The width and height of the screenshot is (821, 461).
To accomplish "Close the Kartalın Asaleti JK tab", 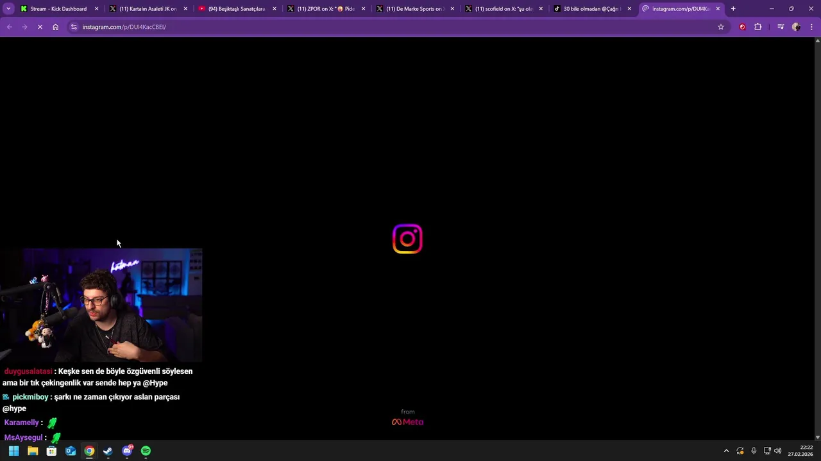I will click(x=185, y=9).
